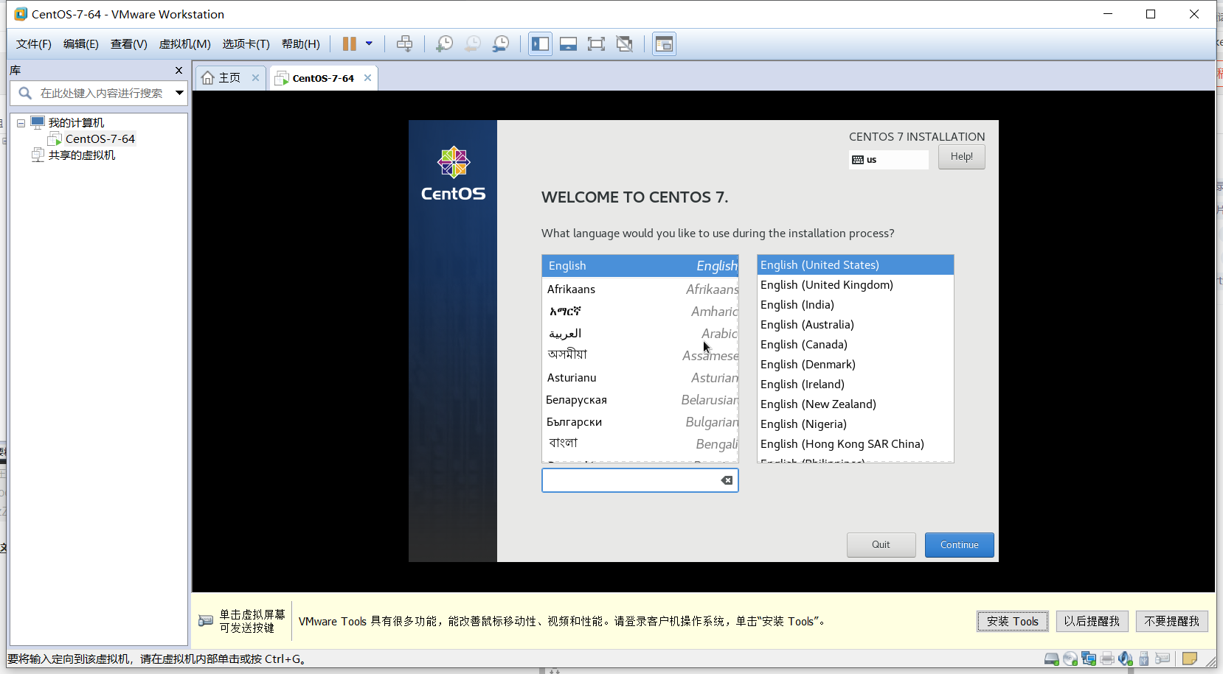1223x674 pixels.
Task: Choose English (Canada) locale
Action: [856, 345]
